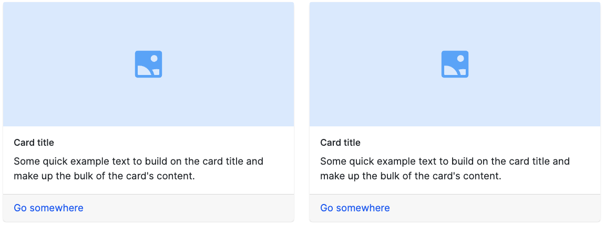Click "make up the bulk" line in left card
This screenshot has height=226, width=604.
pyautogui.click(x=104, y=176)
